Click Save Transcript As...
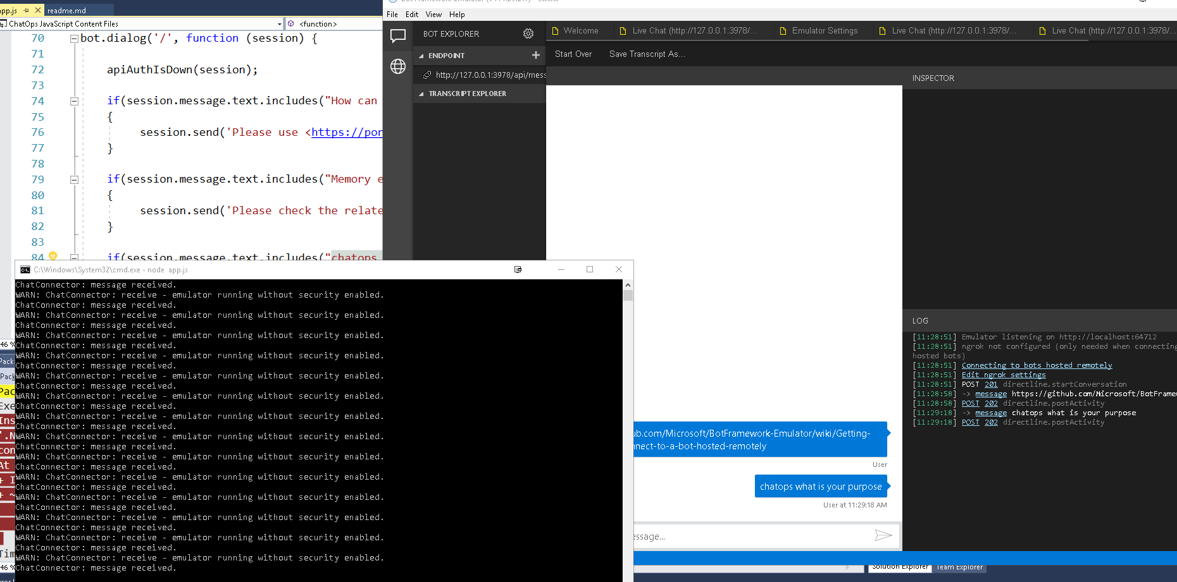This screenshot has height=582, width=1177. tap(646, 54)
